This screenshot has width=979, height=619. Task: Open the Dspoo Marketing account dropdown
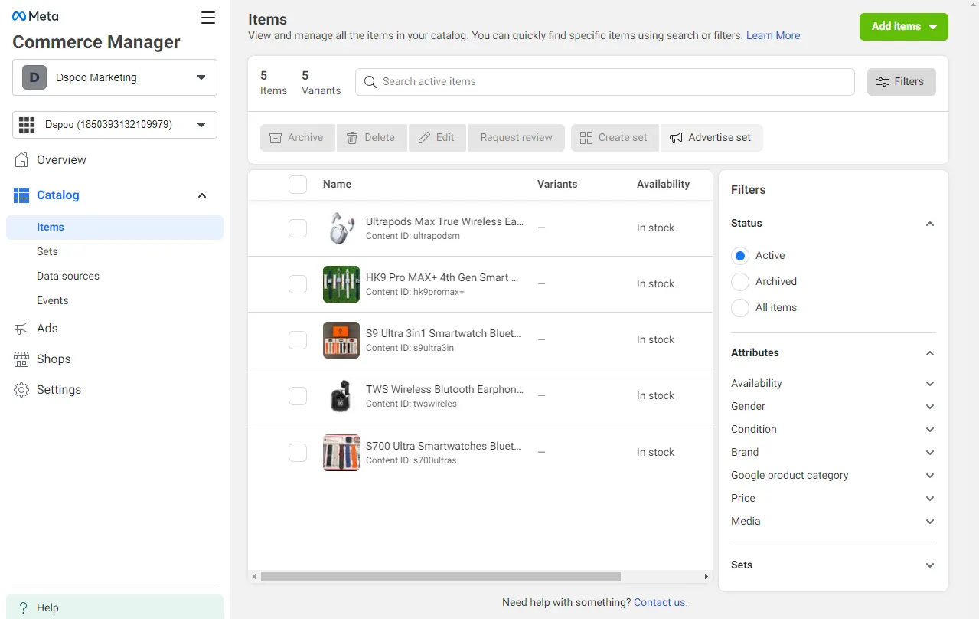click(115, 77)
